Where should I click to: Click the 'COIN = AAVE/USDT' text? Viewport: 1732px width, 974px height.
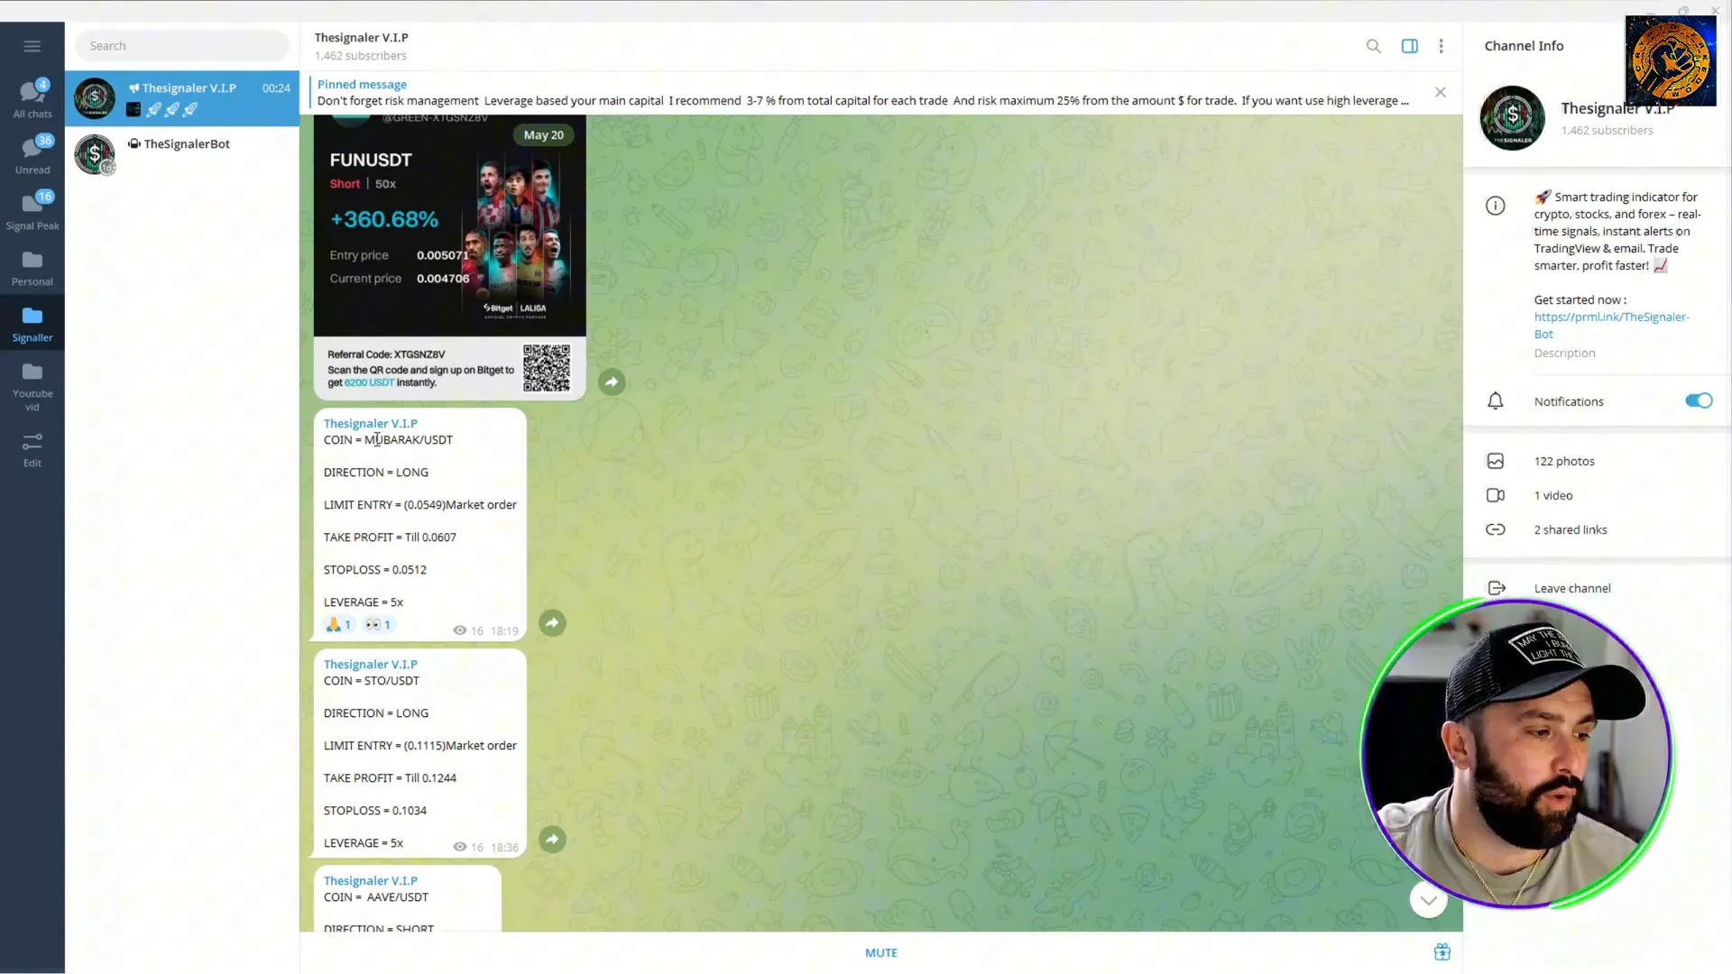tap(376, 897)
